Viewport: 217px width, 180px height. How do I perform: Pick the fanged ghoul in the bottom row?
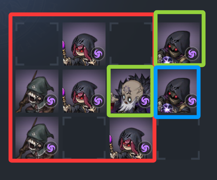[37, 138]
